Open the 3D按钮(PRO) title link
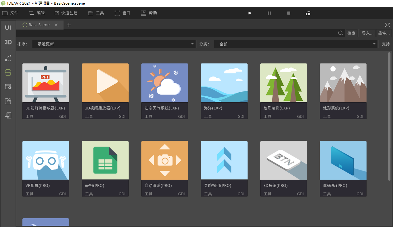The image size is (393, 227). pyautogui.click(x=276, y=186)
